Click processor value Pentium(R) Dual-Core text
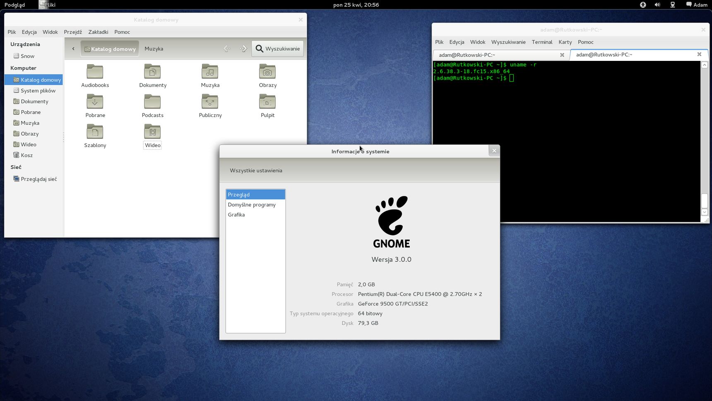 pyautogui.click(x=420, y=294)
